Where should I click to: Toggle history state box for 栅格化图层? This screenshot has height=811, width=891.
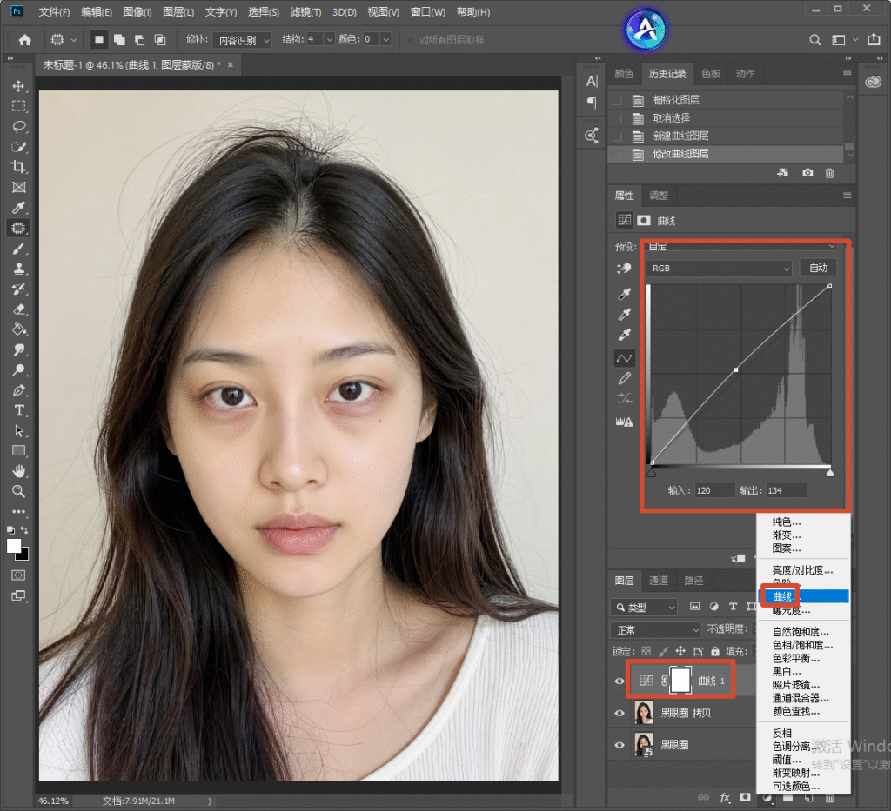coord(617,101)
